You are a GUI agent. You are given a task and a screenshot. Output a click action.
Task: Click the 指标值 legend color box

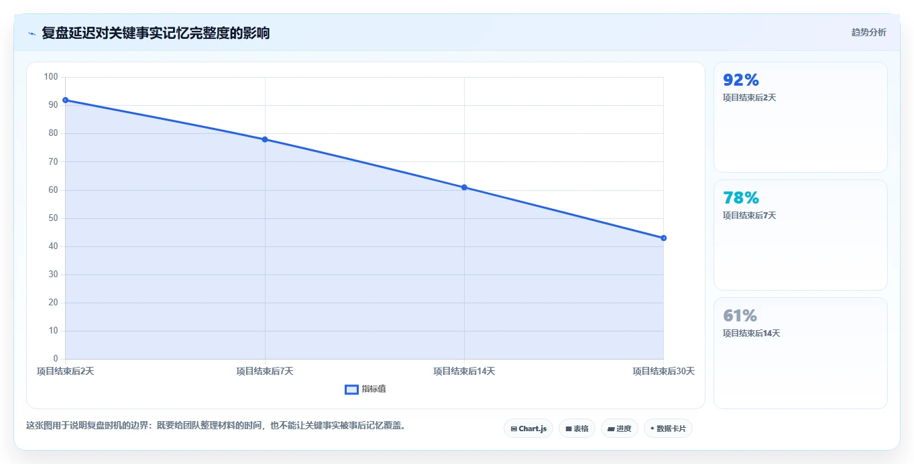click(x=351, y=390)
